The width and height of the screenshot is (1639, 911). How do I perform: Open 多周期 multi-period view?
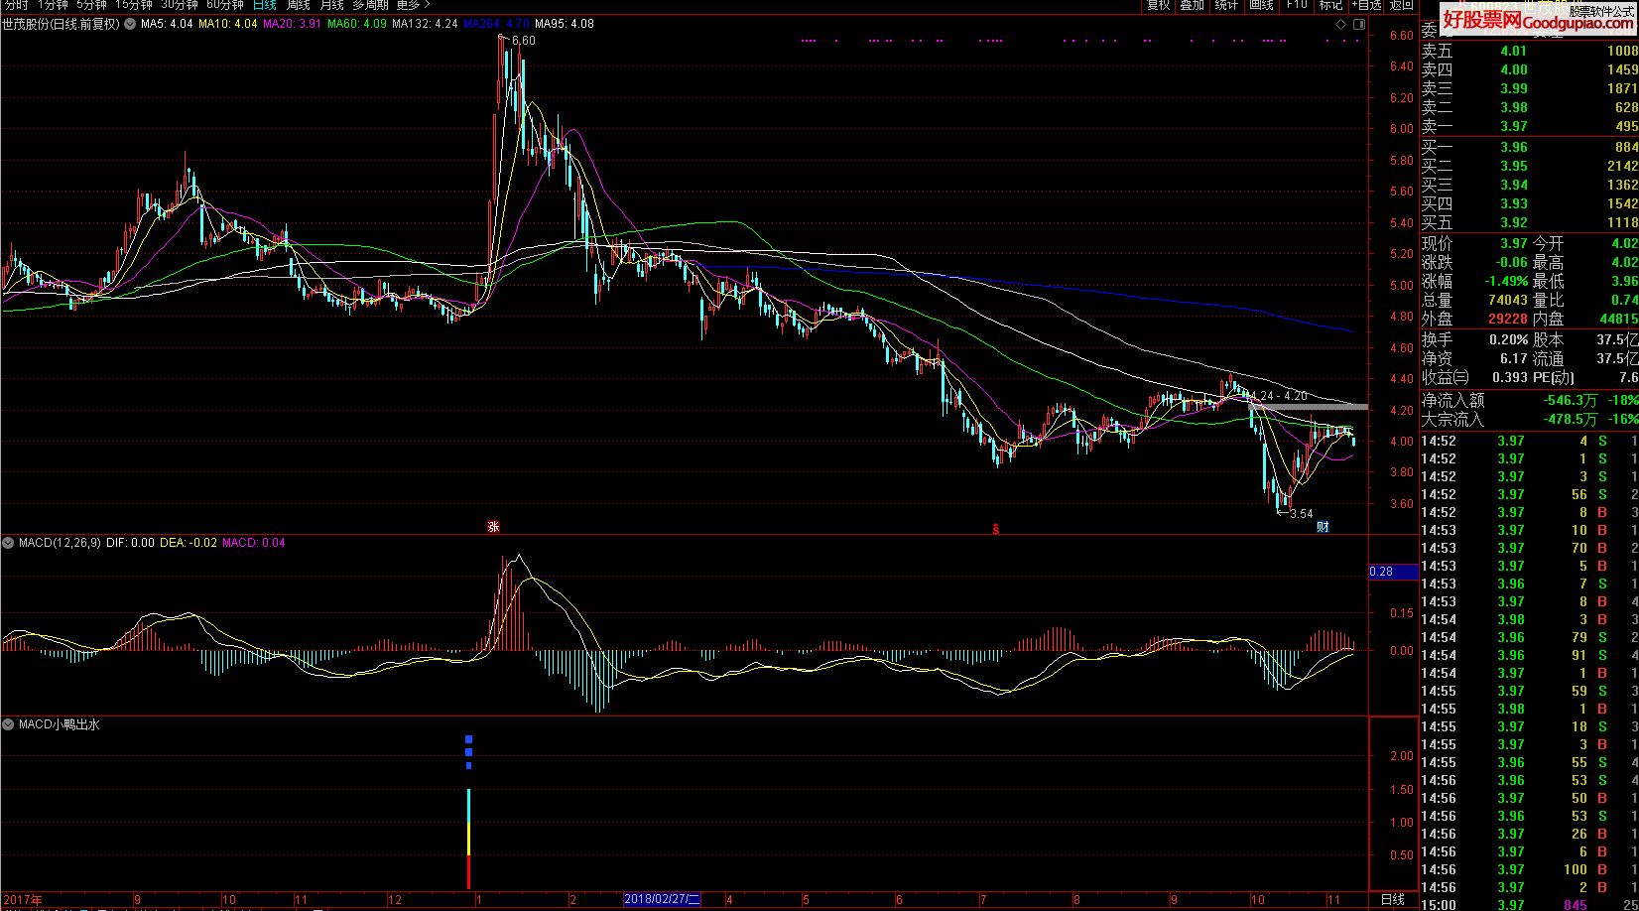tap(371, 5)
